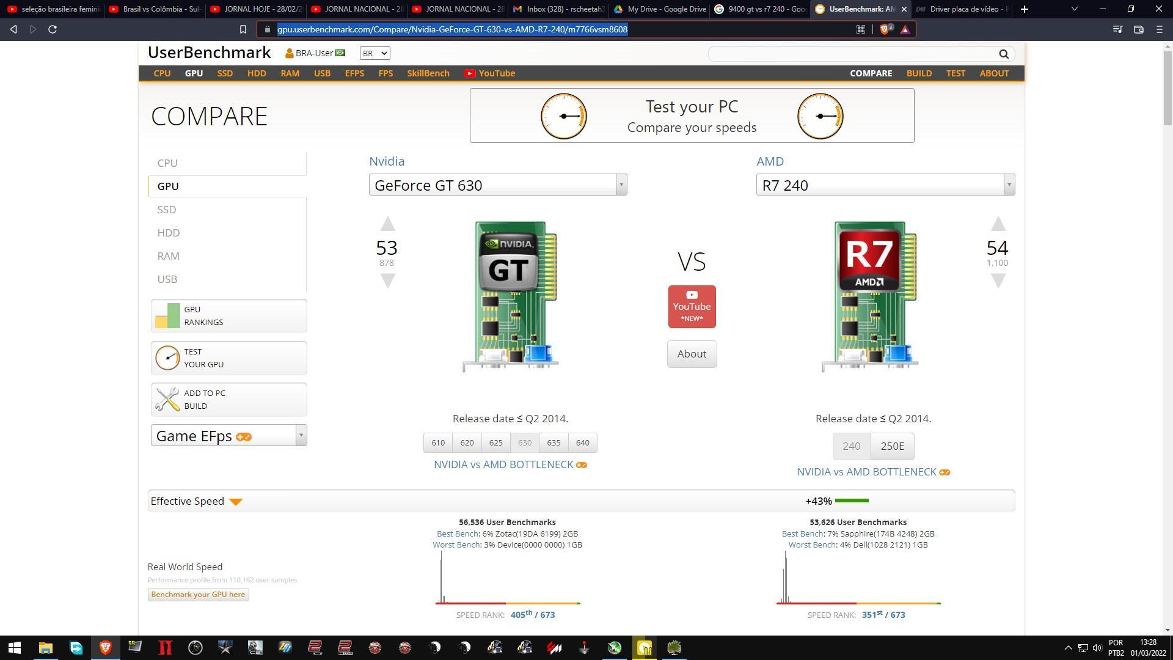Expand Effective Speed orange arrow

point(236,502)
